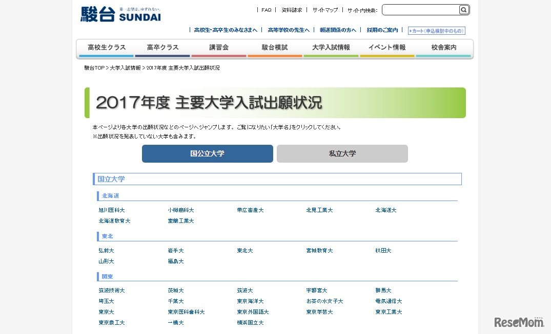Open the 高卒クラス navigation tab
The height and width of the screenshot is (334, 551).
(161, 47)
